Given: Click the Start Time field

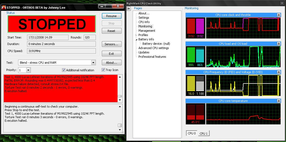Looking at the screenshot, I should [x=48, y=37].
